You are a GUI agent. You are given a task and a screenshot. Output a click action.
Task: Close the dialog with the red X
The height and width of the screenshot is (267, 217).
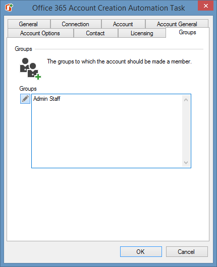[205, 6]
